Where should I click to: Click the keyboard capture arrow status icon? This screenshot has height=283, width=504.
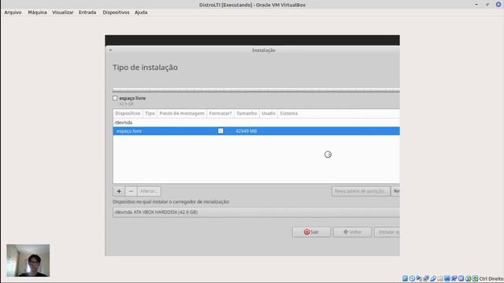click(x=475, y=278)
